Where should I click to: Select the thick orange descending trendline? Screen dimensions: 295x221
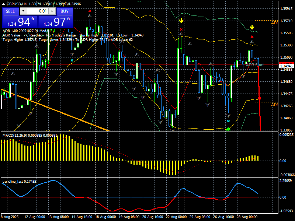coord(56,110)
